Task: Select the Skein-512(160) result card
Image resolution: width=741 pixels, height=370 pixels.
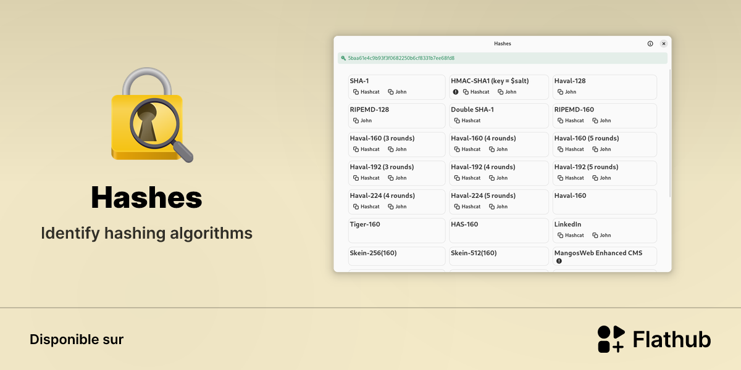Action: pos(499,256)
